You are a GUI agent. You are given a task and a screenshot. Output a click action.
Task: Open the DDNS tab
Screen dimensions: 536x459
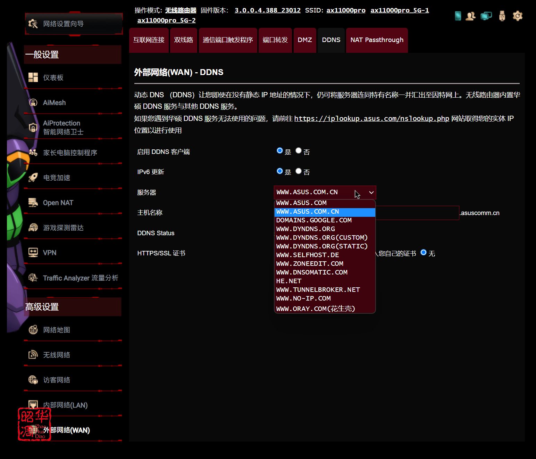tap(331, 40)
